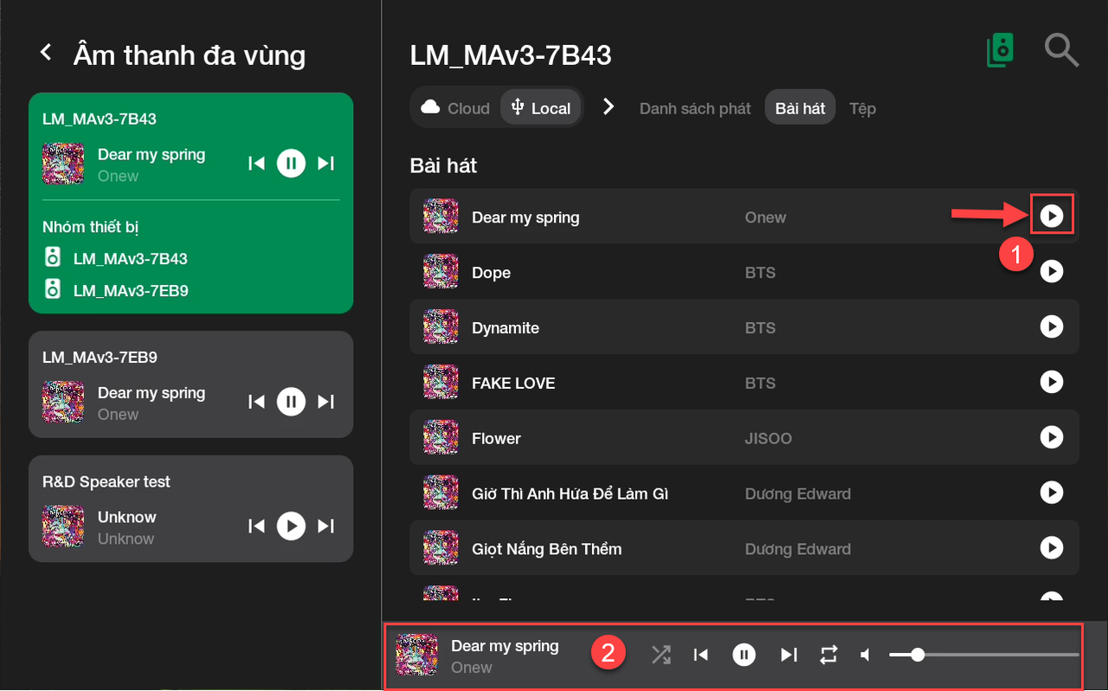Play the R&D Speaker test zone
Viewport: 1108px width, 691px height.
point(291,526)
